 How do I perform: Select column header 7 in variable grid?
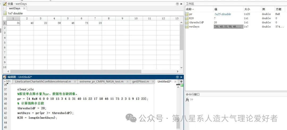click(95, 18)
